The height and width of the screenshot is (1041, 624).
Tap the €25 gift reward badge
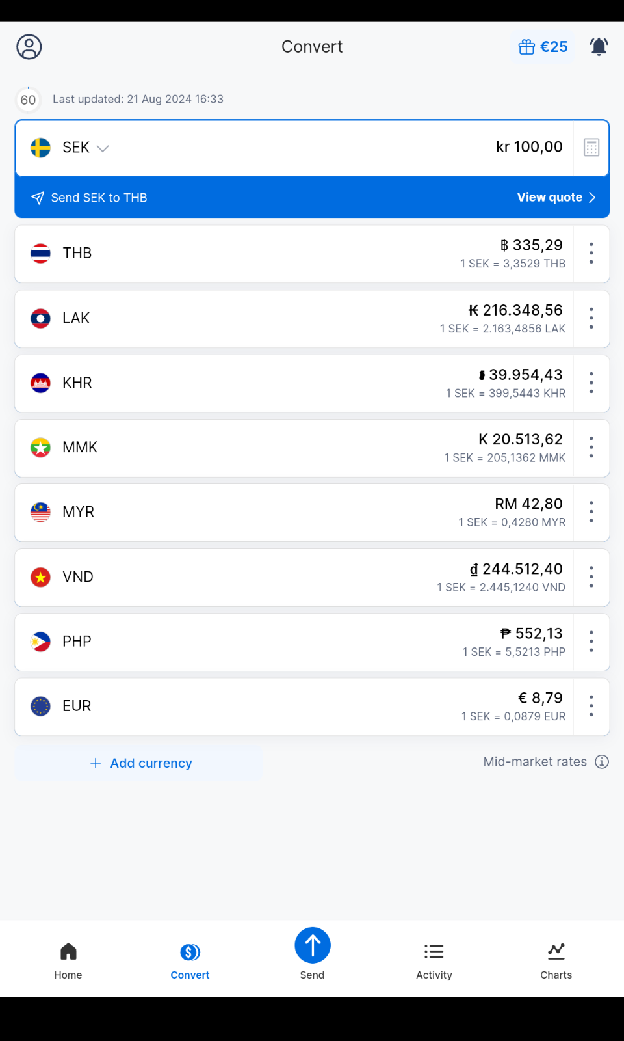543,47
